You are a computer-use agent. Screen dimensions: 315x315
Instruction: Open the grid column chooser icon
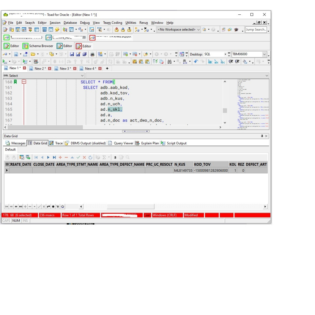[x=7, y=164]
